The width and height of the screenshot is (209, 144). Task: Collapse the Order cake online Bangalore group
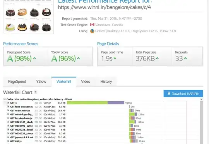(5, 99)
